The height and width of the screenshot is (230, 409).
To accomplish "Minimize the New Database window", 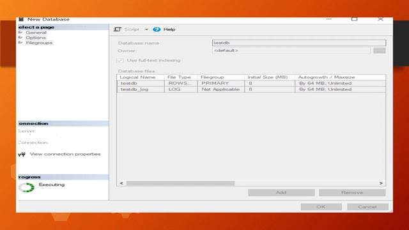I will point(329,19).
